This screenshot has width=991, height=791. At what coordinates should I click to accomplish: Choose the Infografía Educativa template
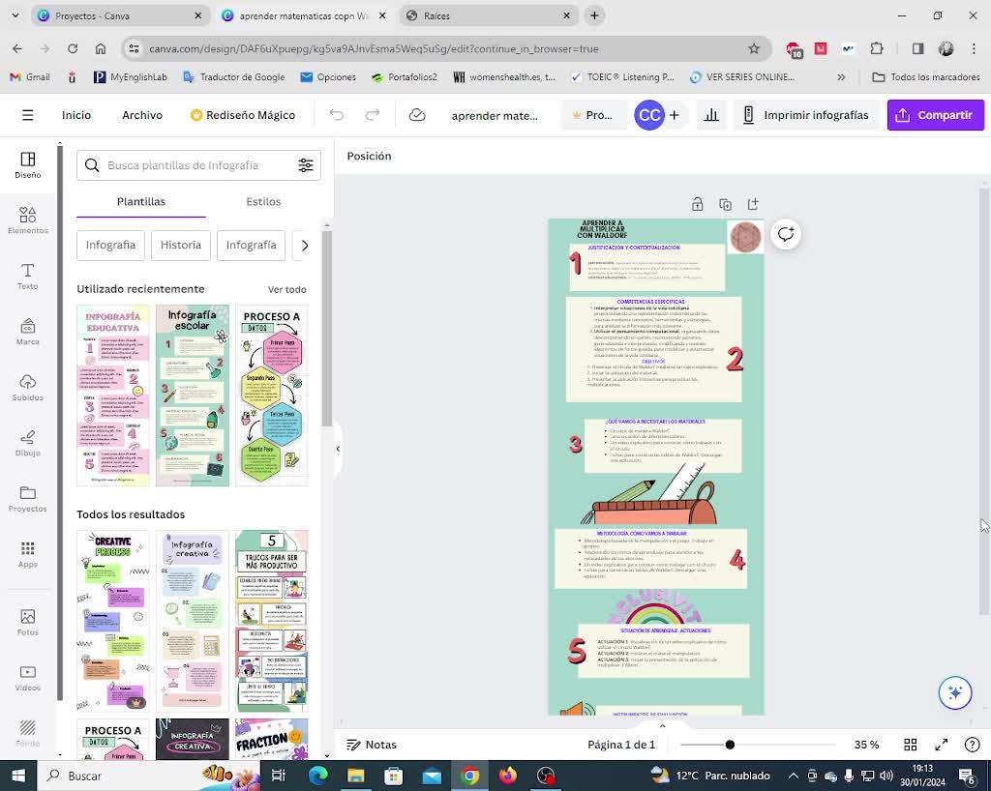point(113,395)
